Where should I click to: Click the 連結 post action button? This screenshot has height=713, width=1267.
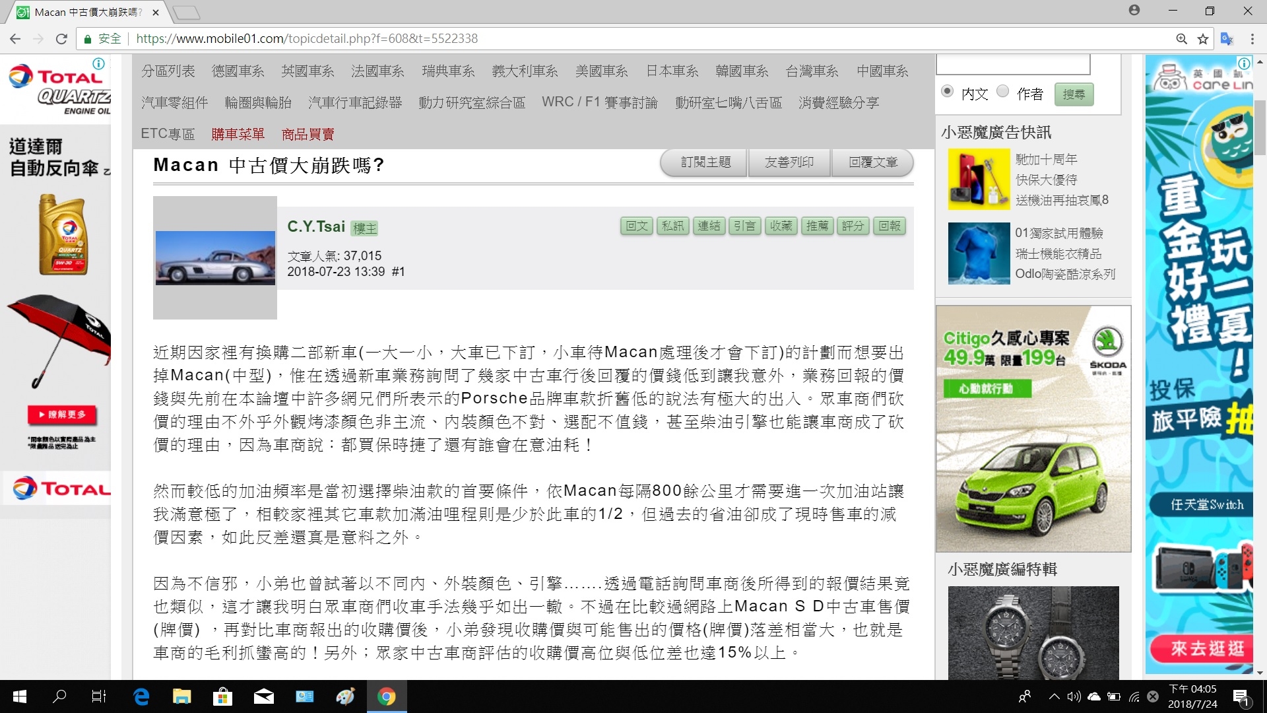[709, 226]
